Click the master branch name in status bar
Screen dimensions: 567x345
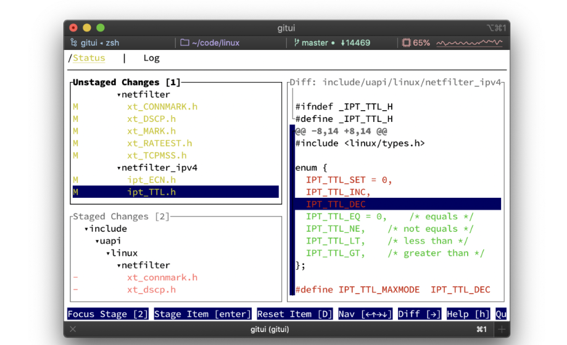[x=315, y=43]
